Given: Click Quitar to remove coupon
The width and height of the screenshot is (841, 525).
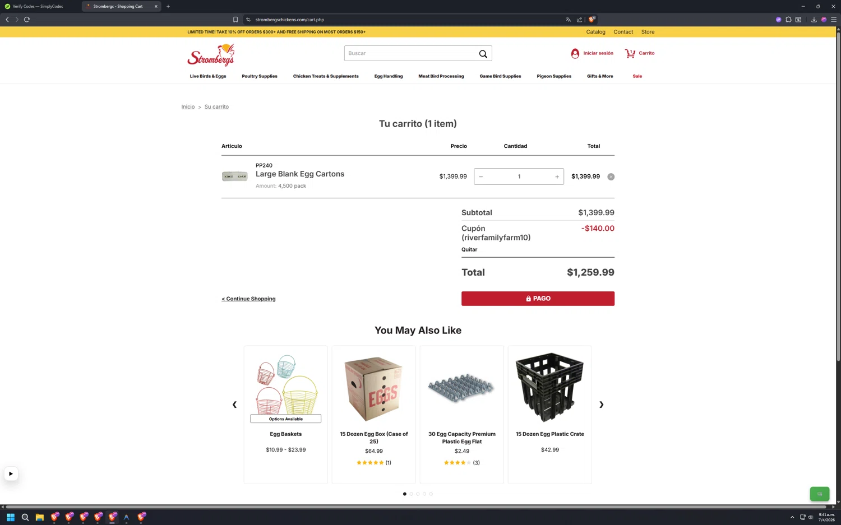Looking at the screenshot, I should pos(469,249).
